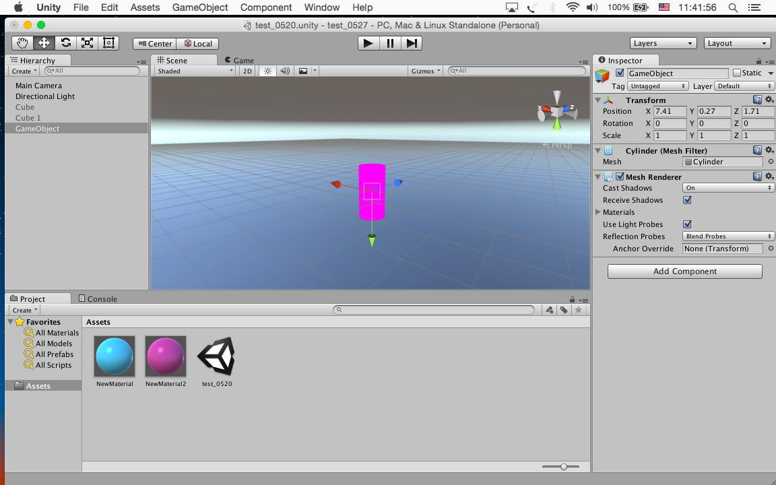Open the Component menu
The width and height of the screenshot is (776, 485).
(x=266, y=7)
